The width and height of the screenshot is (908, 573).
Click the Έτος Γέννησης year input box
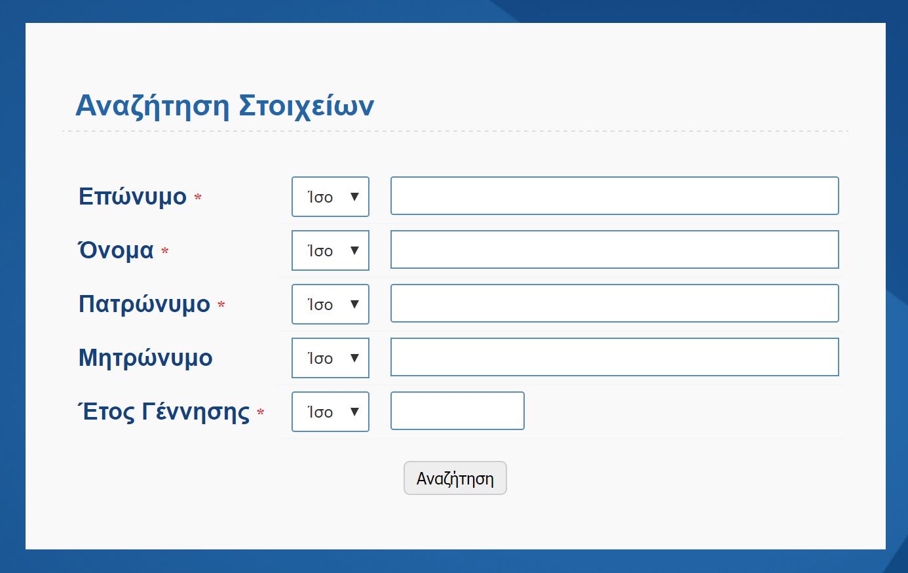[x=457, y=411]
